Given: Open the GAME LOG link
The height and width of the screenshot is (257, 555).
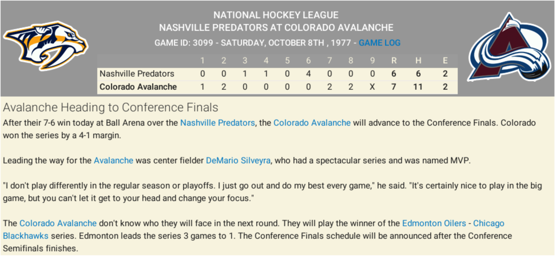Looking at the screenshot, I should [x=379, y=43].
